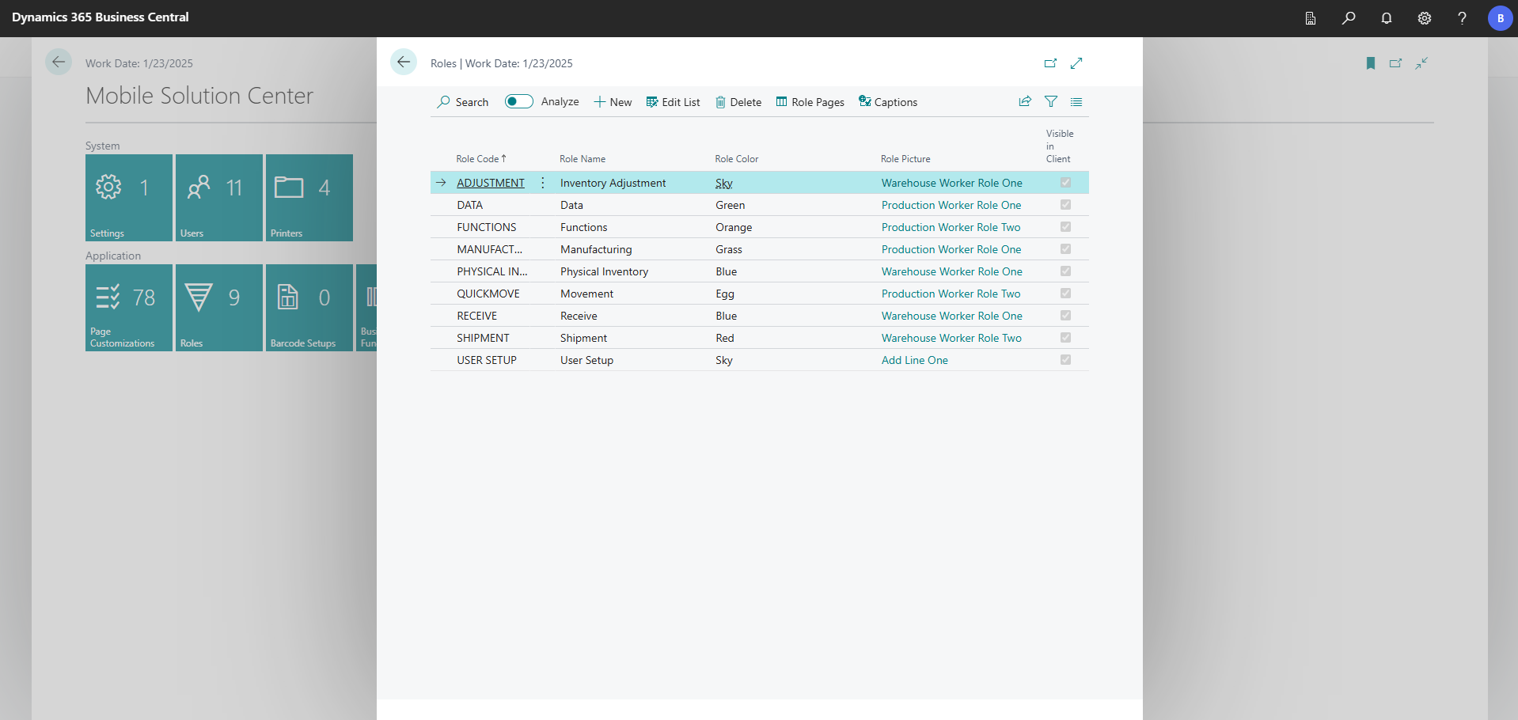Open the filter pane funnel icon

point(1051,101)
